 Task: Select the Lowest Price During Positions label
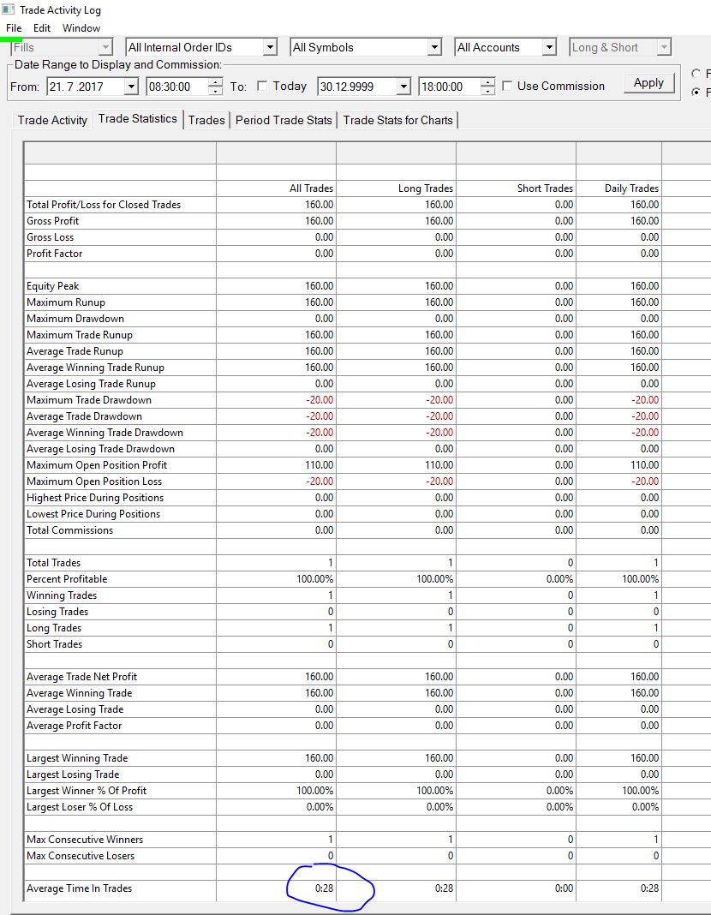(x=93, y=515)
